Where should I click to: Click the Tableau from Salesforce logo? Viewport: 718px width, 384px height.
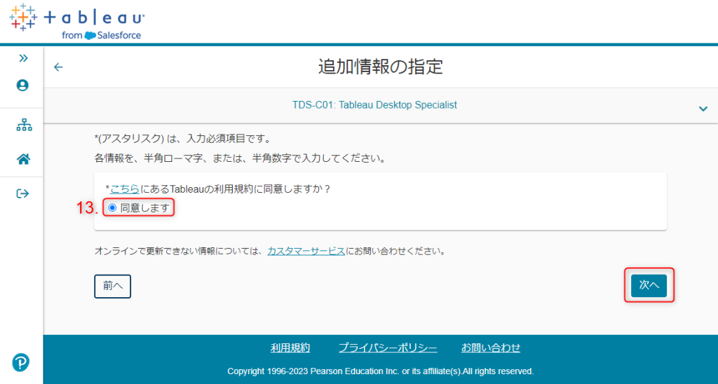click(77, 22)
